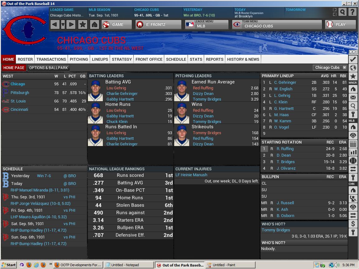Image resolution: width=359 pixels, height=269 pixels.
Task: Open the mail envelope icon under MNGR
Action: click(353, 97)
